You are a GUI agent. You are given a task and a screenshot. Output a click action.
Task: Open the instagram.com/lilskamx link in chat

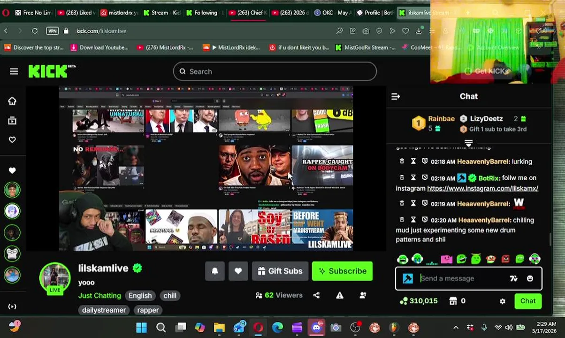pos(482,188)
